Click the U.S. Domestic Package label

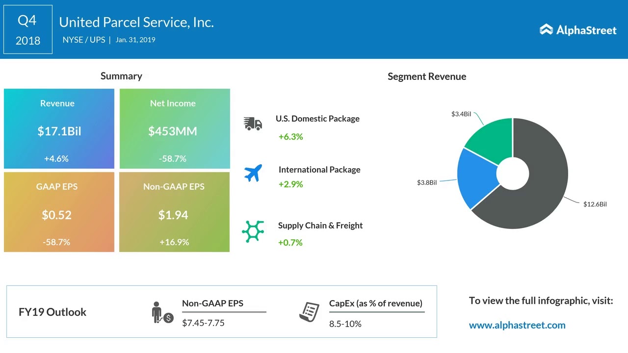coord(317,119)
